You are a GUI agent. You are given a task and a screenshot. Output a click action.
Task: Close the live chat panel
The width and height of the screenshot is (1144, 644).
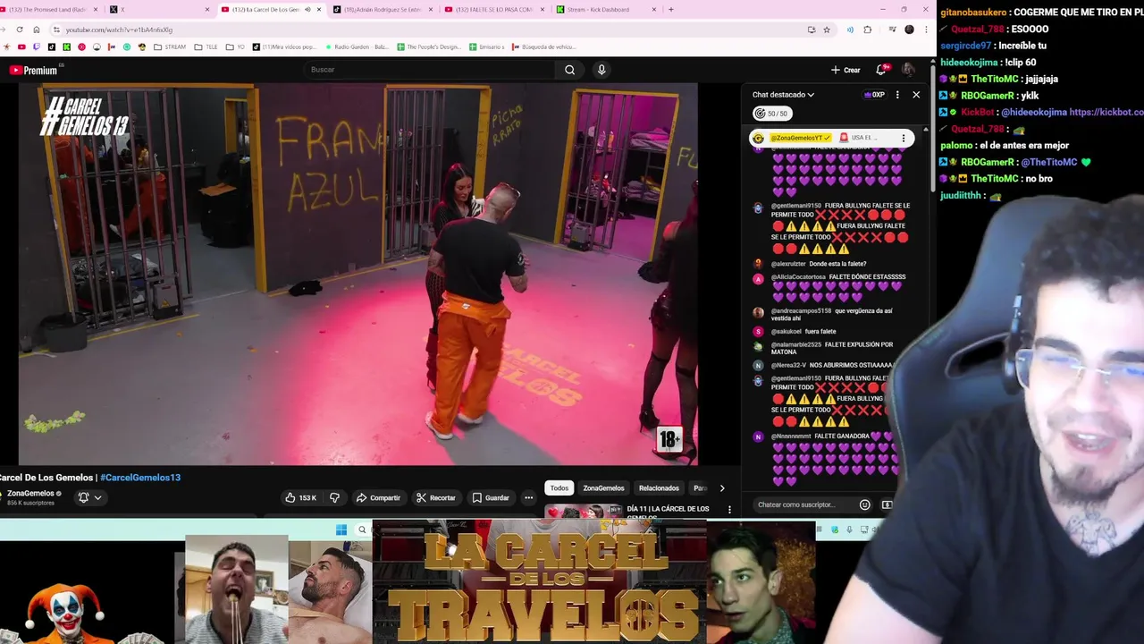point(915,95)
